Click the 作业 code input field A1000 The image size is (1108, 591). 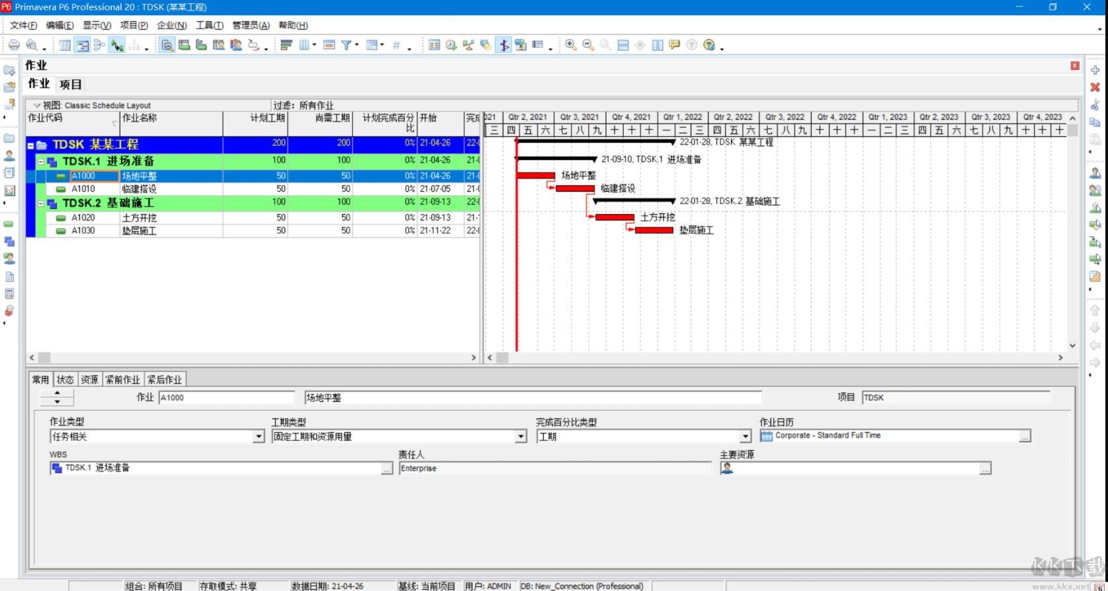226,397
